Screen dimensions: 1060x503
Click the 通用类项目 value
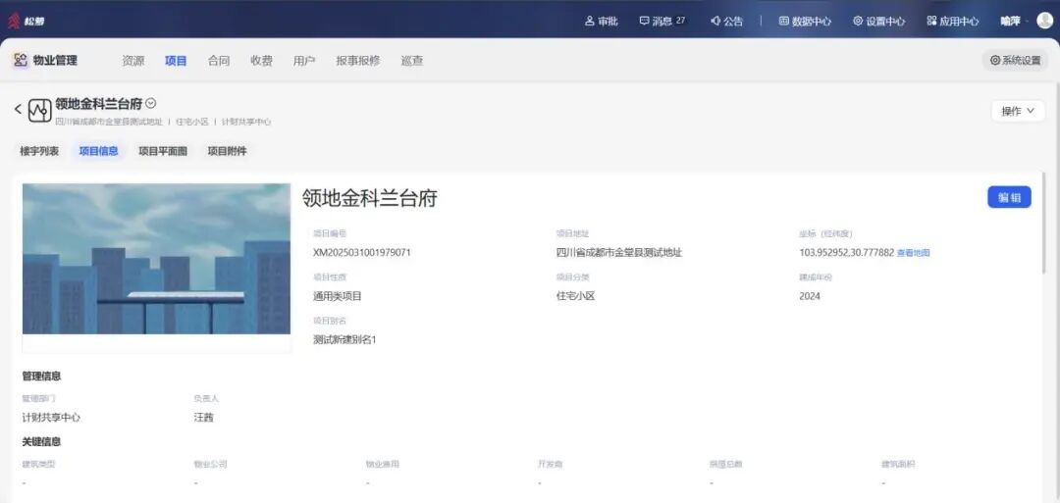click(x=338, y=296)
